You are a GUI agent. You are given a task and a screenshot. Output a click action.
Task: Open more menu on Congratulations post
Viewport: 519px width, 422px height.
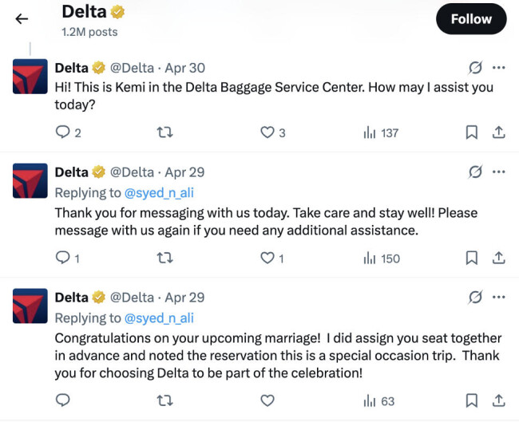(x=499, y=297)
